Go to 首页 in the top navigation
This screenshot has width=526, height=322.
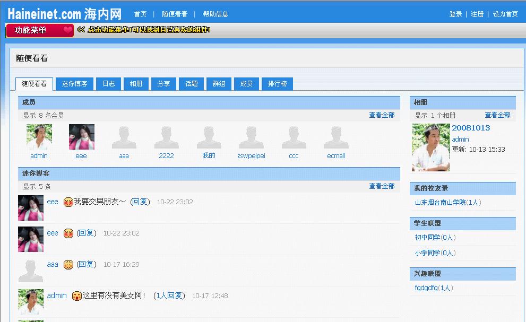(140, 14)
